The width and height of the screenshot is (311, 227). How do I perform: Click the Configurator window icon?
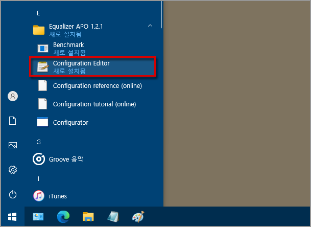(42, 122)
